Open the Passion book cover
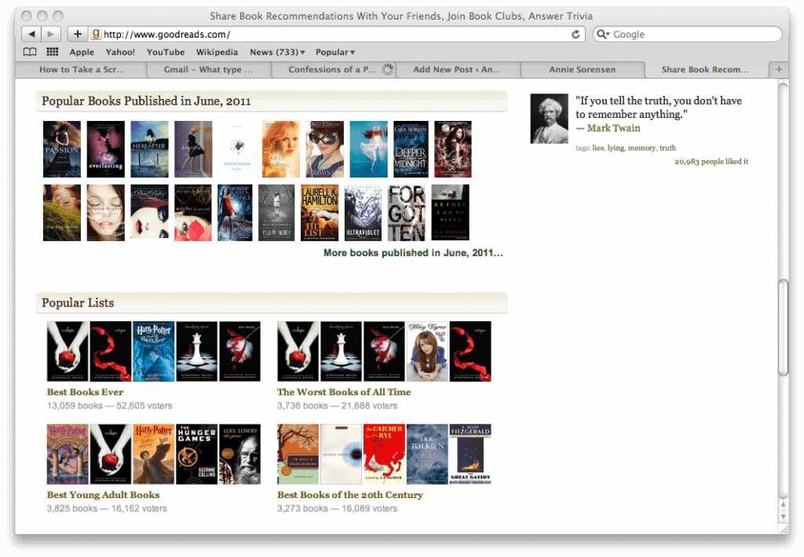The height and width of the screenshot is (557, 804). pyautogui.click(x=62, y=149)
